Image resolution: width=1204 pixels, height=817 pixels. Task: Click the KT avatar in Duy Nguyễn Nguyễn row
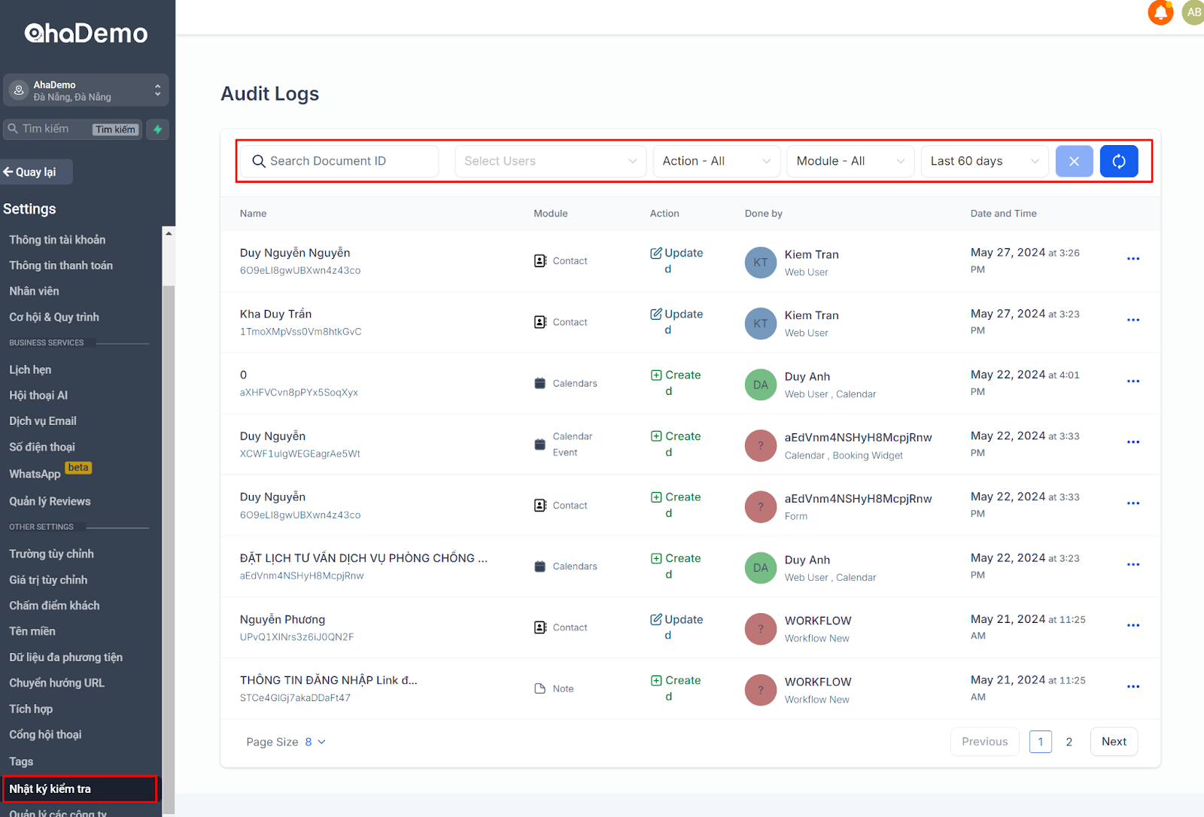click(761, 263)
